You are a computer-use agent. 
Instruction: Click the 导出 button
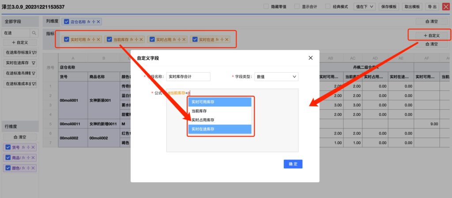point(432,7)
